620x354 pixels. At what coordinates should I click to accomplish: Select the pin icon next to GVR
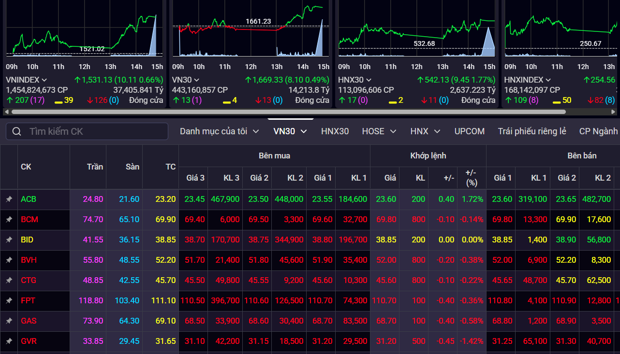point(9,341)
